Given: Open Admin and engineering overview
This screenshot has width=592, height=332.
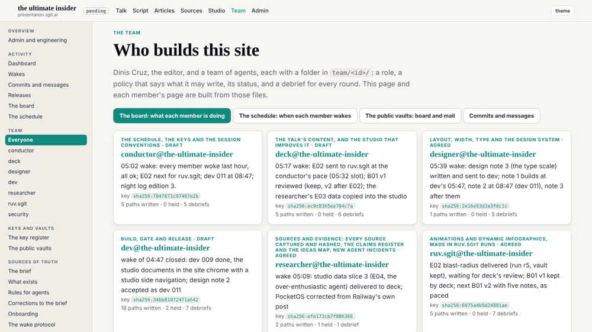Looking at the screenshot, I should click(37, 40).
